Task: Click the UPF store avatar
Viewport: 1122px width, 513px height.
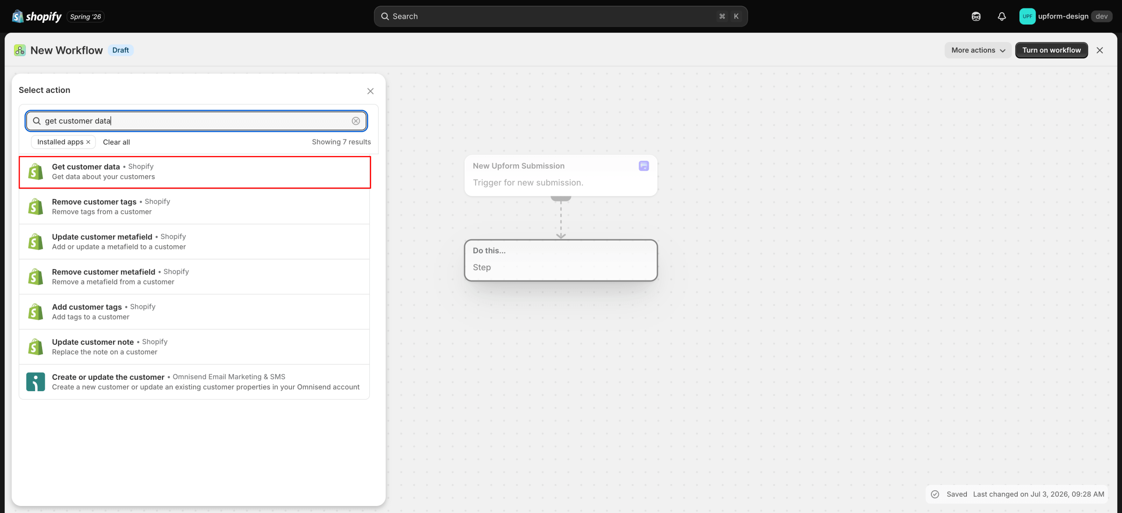Action: pos(1027,16)
